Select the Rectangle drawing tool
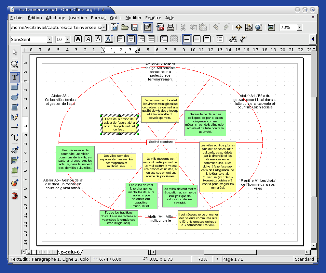326x273 pixels. click(14, 87)
